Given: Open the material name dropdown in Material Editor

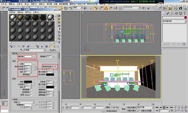Looking at the screenshot, I should [45, 50].
